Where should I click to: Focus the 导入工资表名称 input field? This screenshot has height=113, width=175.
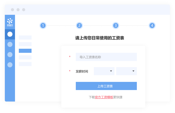coord(106,57)
